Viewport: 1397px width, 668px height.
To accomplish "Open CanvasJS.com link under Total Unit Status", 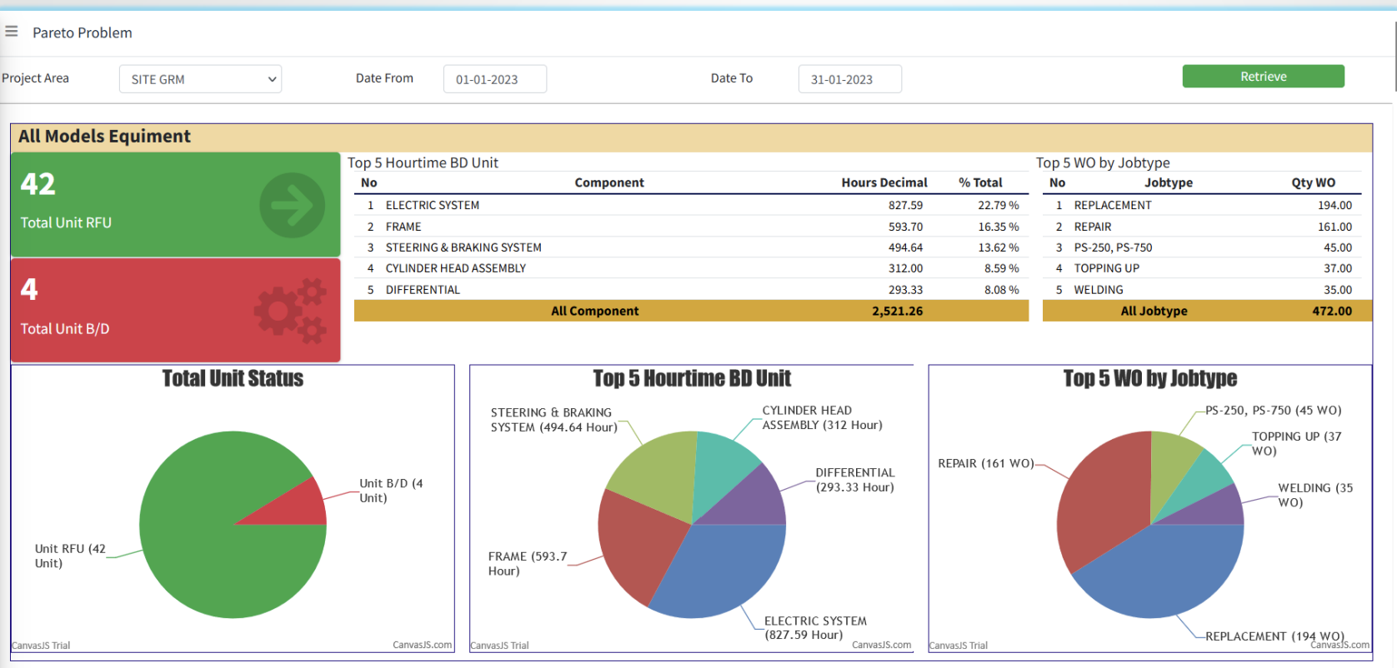I will [x=423, y=645].
